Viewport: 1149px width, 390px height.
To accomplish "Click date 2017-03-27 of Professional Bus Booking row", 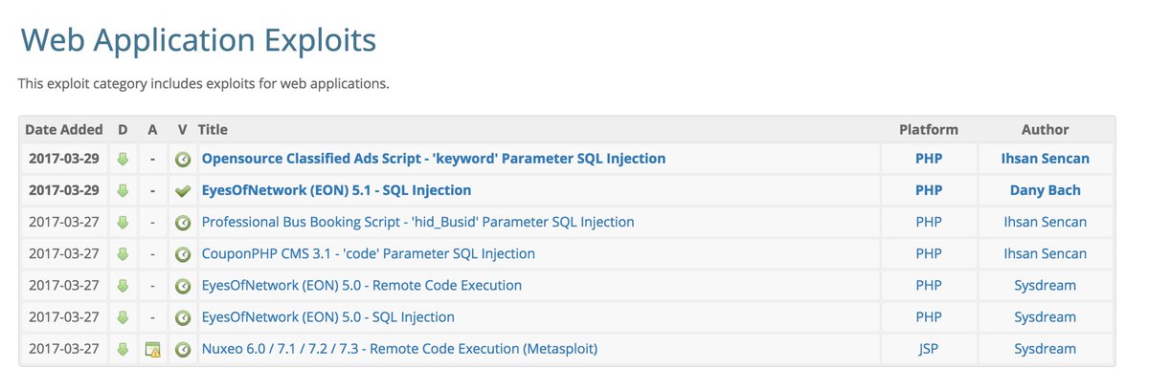I will (x=64, y=222).
